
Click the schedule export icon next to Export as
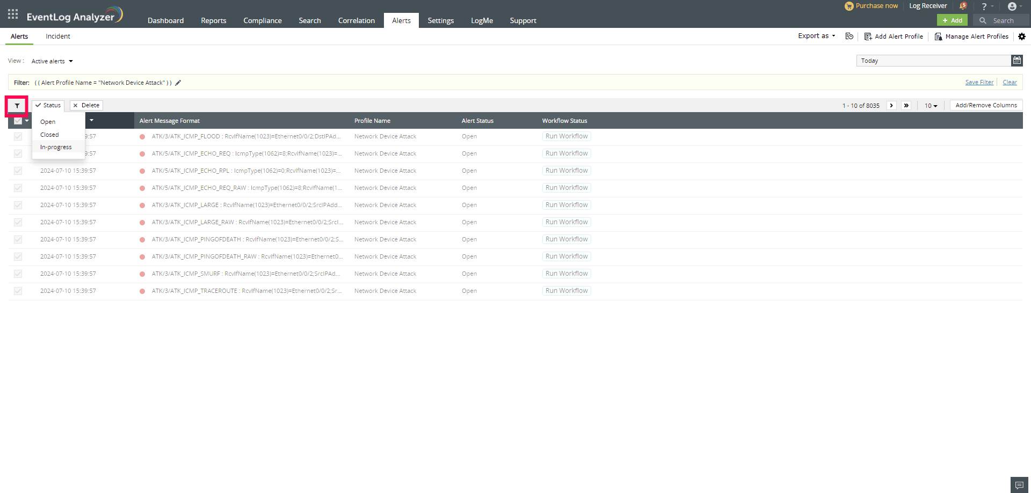[x=849, y=36]
